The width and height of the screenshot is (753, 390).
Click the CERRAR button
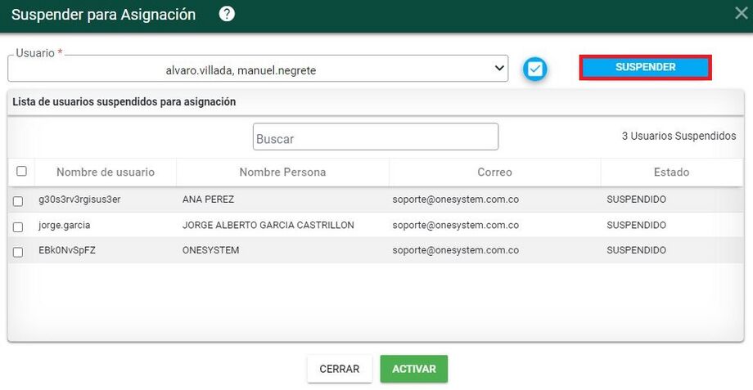[x=339, y=369]
